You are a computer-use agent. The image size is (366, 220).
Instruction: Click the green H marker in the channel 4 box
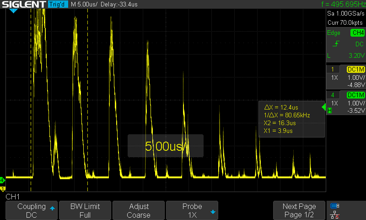[x=329, y=110]
